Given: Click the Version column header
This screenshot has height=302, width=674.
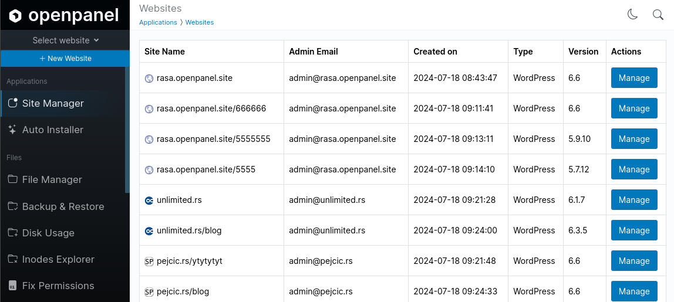Looking at the screenshot, I should pyautogui.click(x=584, y=52).
